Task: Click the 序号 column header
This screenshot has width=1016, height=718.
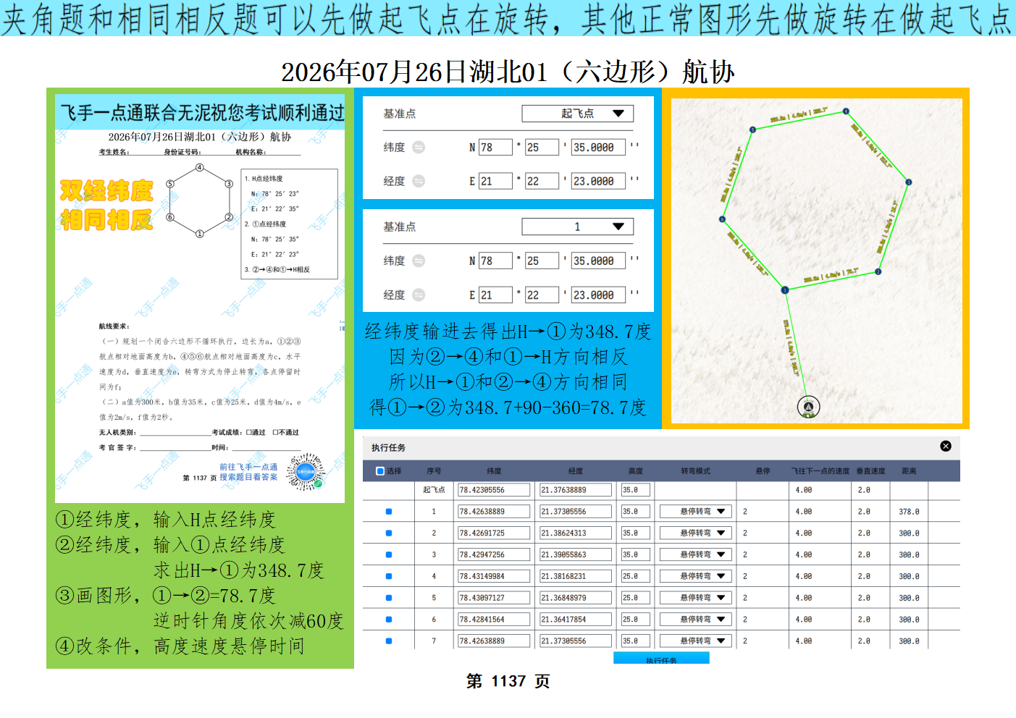Action: pyautogui.click(x=434, y=471)
